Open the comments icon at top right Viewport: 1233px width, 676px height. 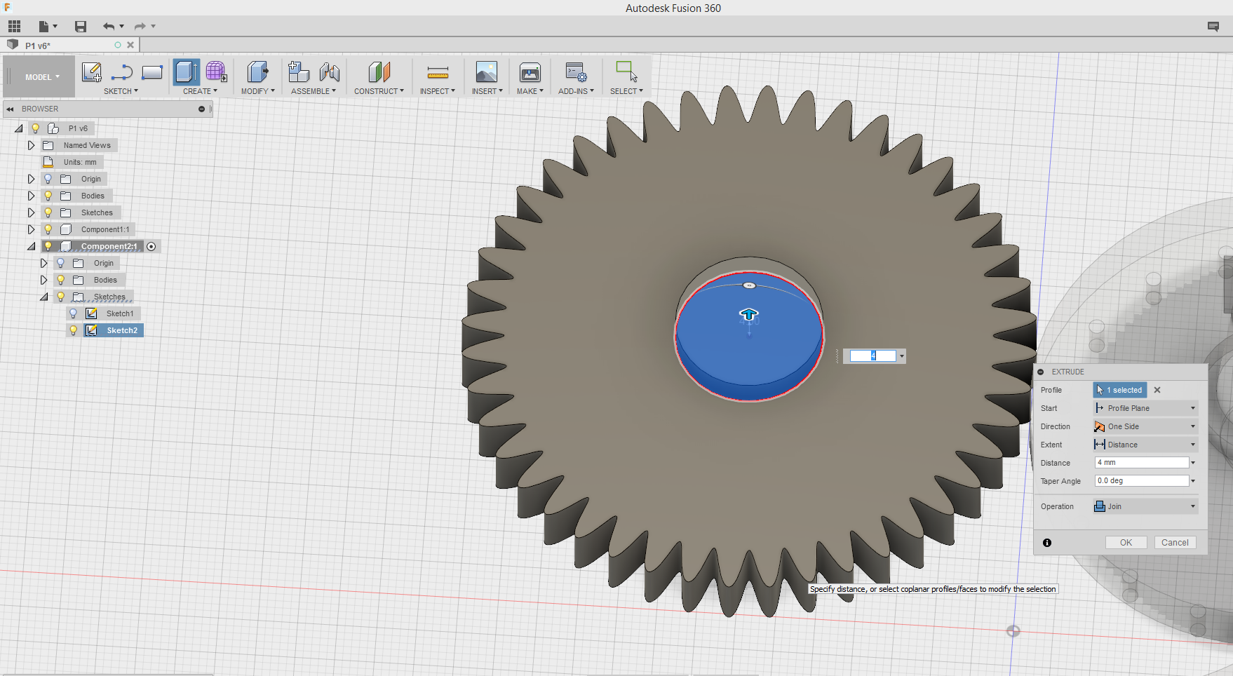pyautogui.click(x=1213, y=27)
